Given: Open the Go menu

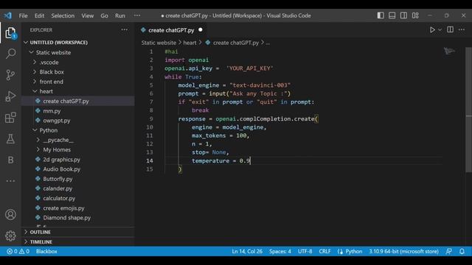Looking at the screenshot, I should 104,15.
